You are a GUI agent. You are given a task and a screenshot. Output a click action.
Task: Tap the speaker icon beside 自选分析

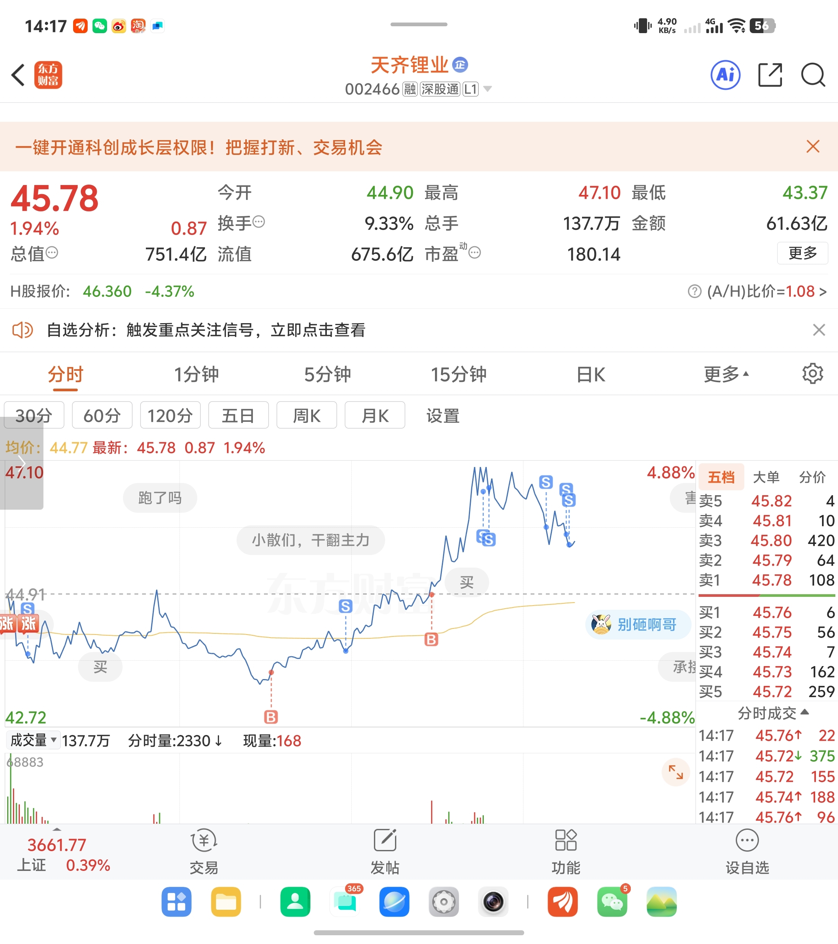click(x=22, y=330)
